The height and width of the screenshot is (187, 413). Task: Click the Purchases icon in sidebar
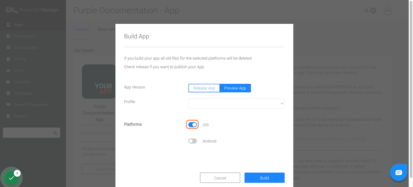8,93
